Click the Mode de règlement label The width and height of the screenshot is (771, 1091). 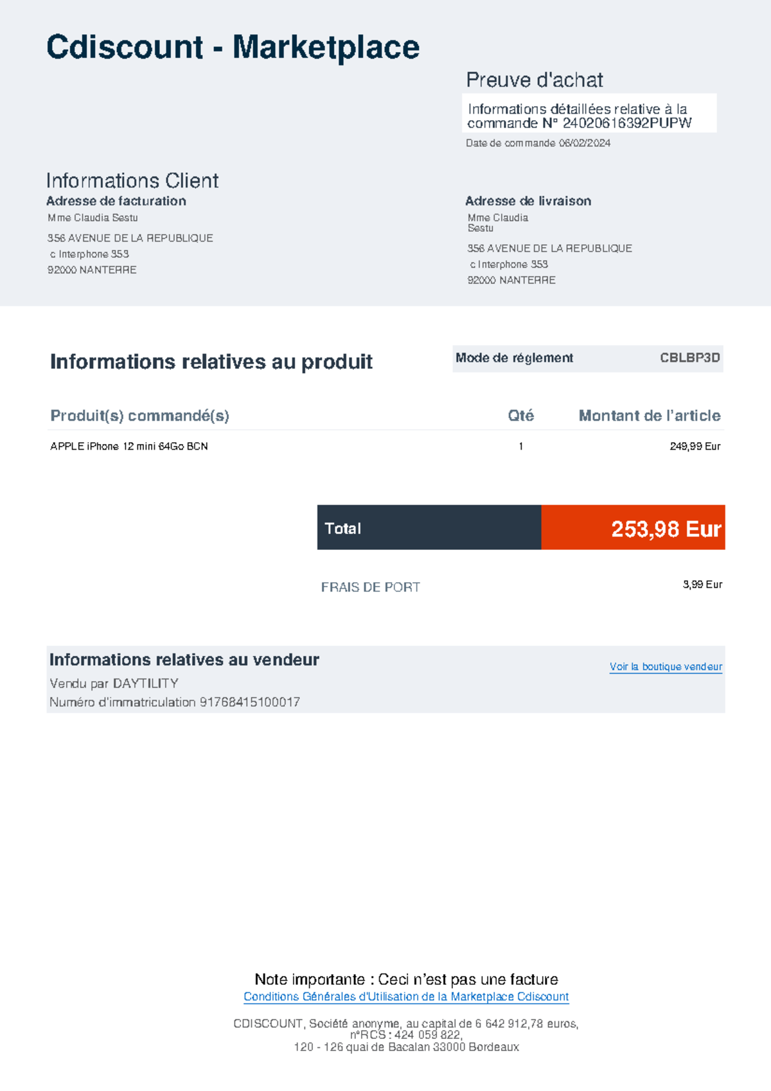click(x=514, y=358)
